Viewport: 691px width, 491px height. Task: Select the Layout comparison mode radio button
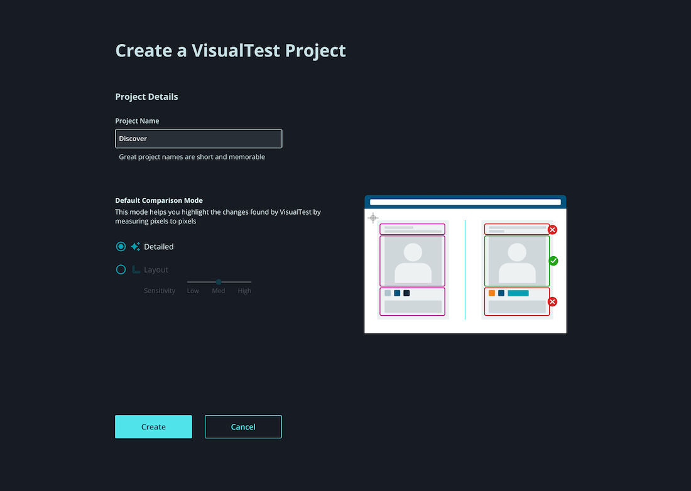pyautogui.click(x=121, y=269)
